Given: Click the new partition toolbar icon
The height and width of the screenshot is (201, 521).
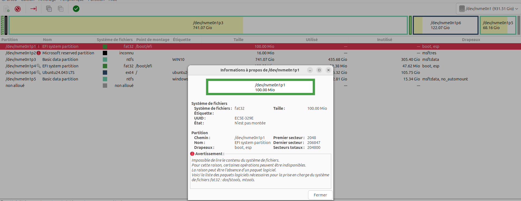Looking at the screenshot, I should click(x=7, y=9).
